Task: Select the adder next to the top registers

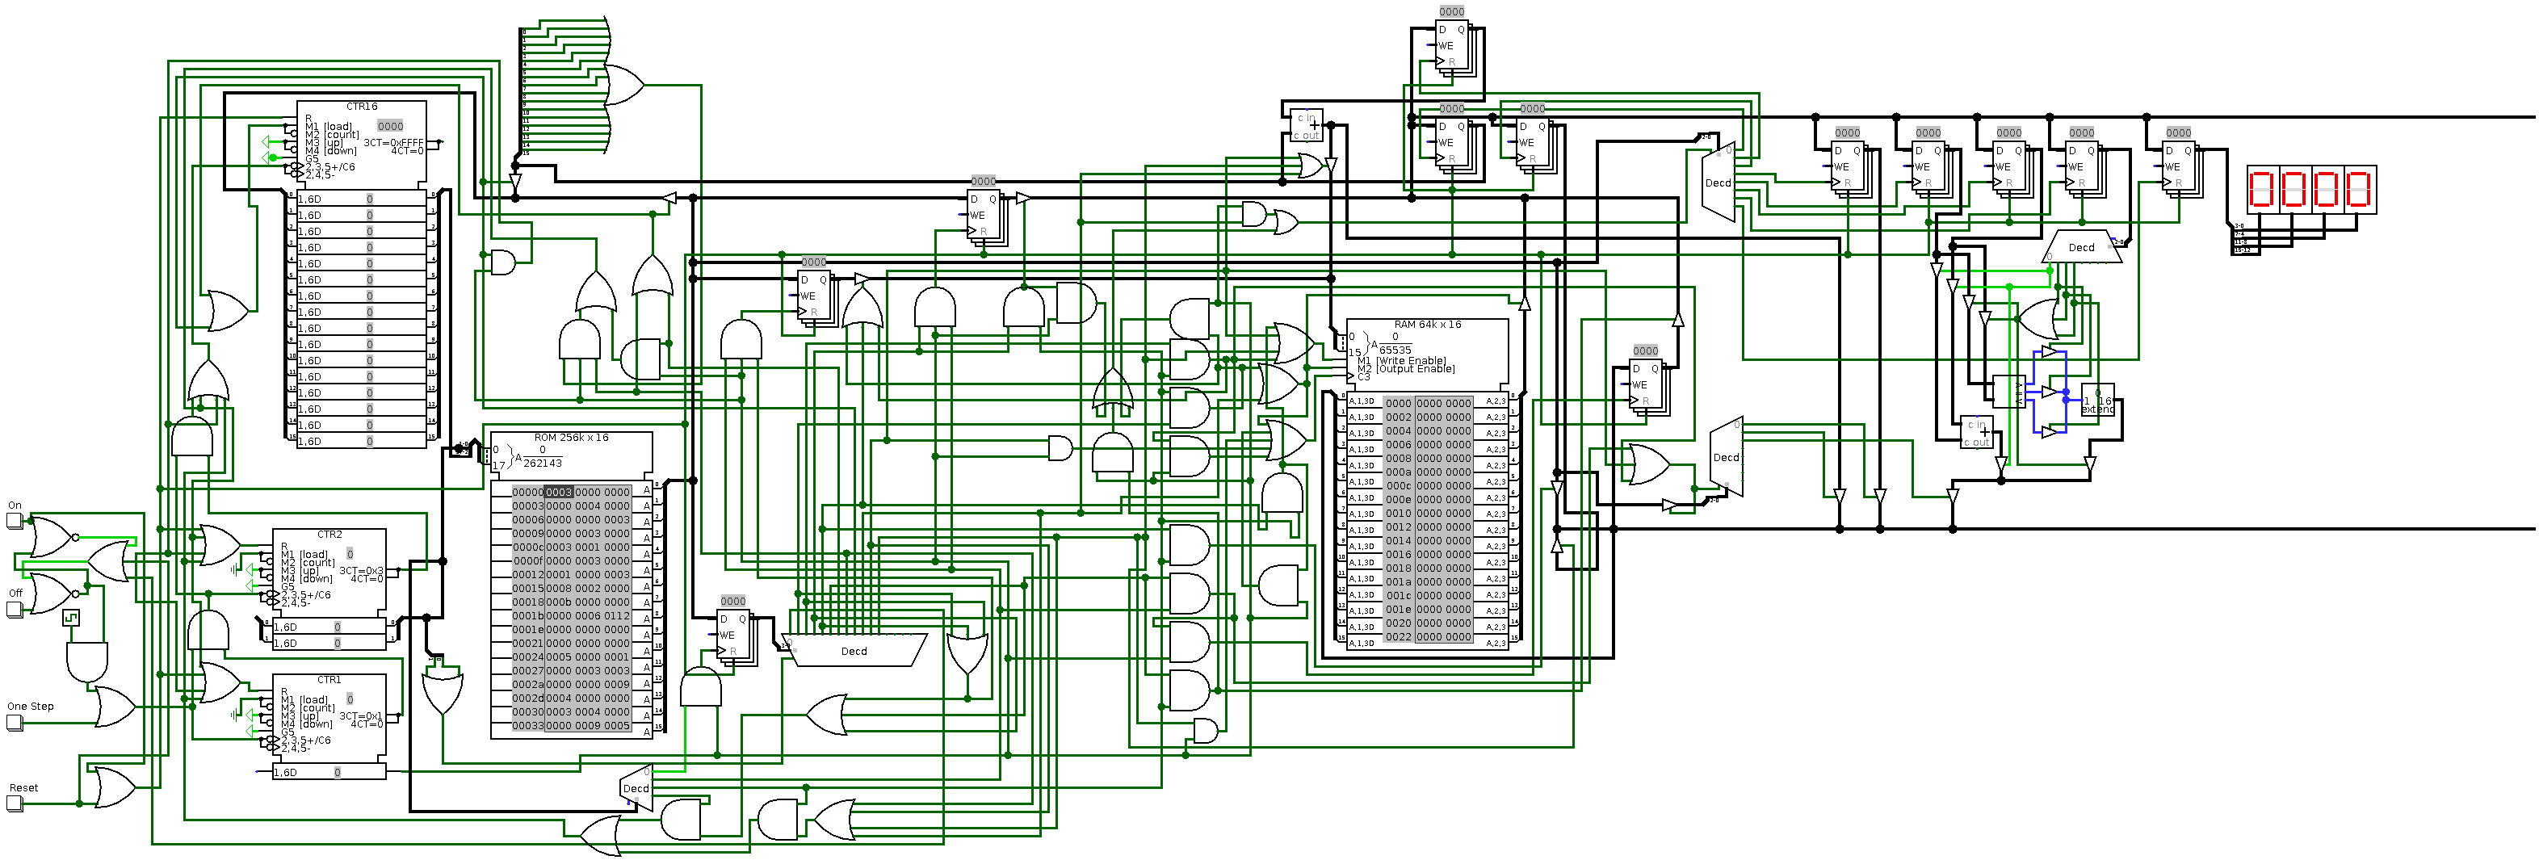Action: coord(1307,126)
